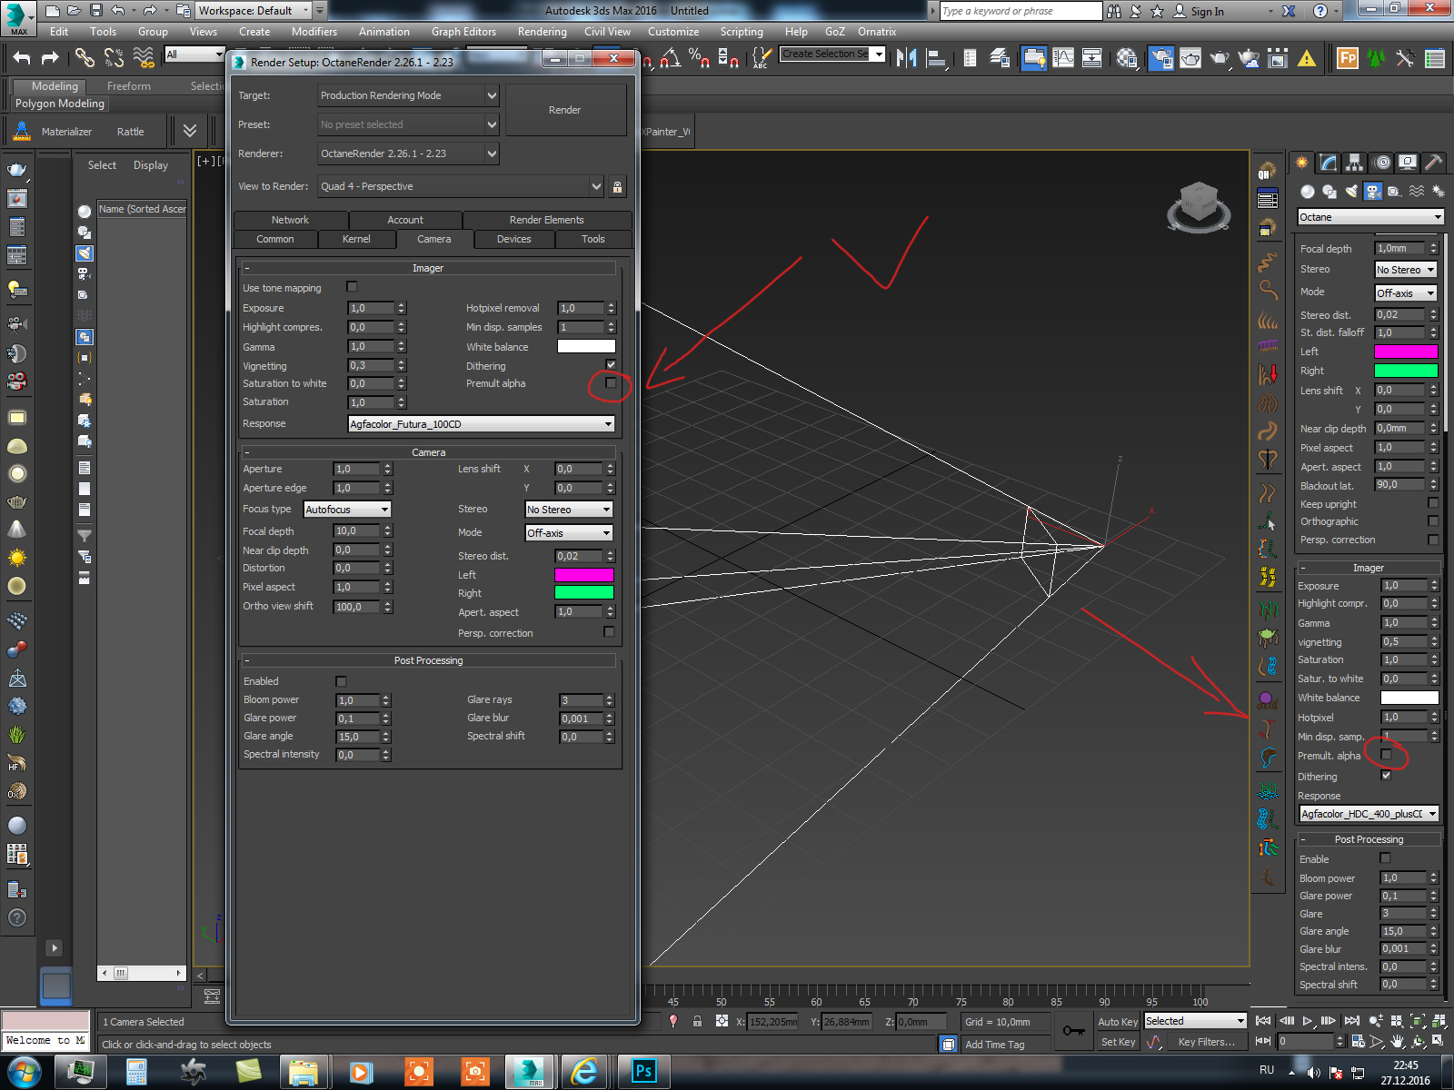Open Key Filters
Screen dimensions: 1454x1090
(x=1206, y=1042)
